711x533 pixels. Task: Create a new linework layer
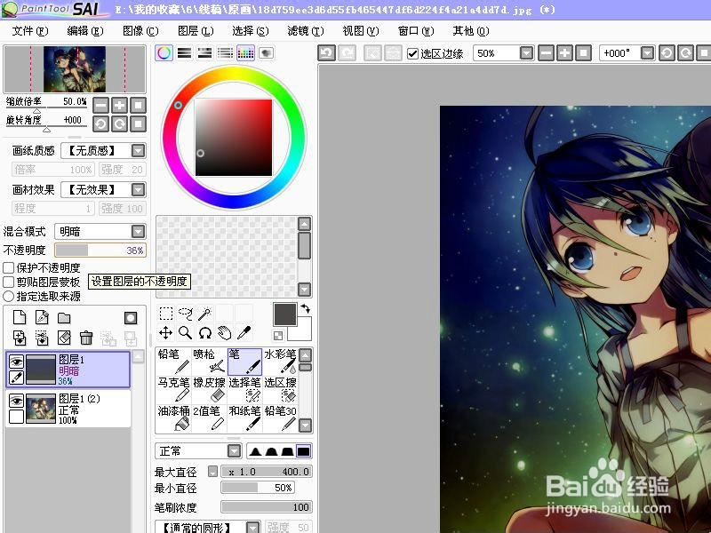(42, 317)
